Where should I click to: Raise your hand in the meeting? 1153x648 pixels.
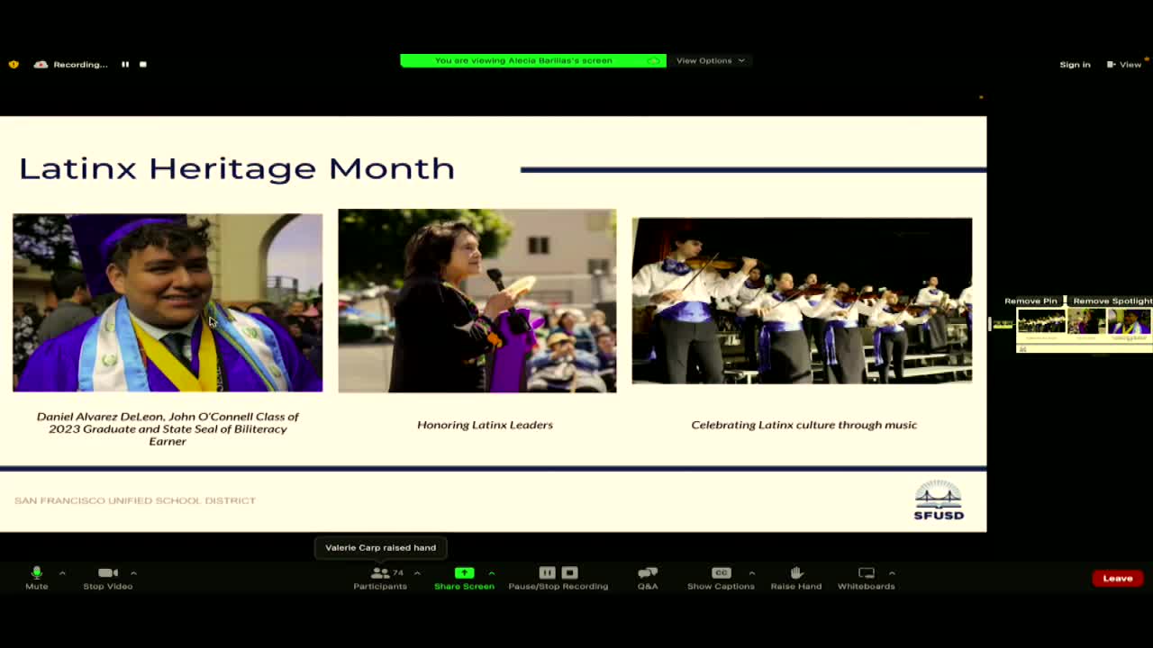pos(795,579)
